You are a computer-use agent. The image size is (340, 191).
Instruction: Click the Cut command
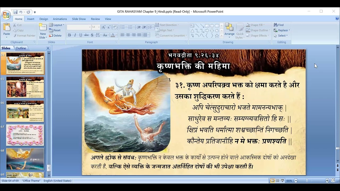(17, 25)
